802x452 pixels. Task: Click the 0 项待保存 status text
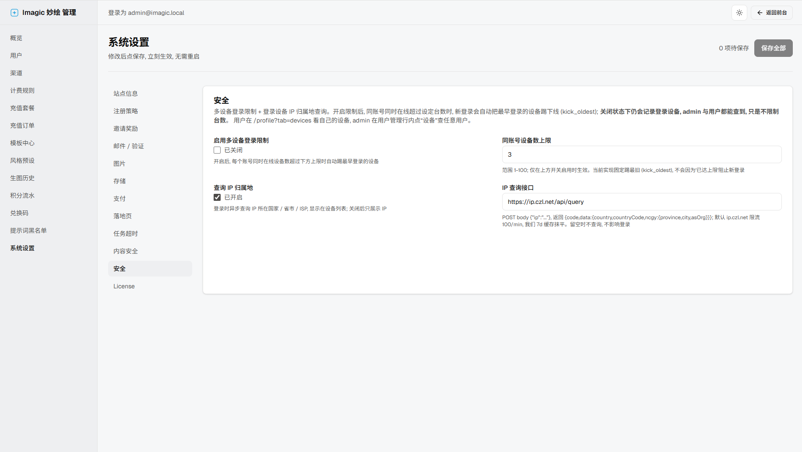(734, 48)
